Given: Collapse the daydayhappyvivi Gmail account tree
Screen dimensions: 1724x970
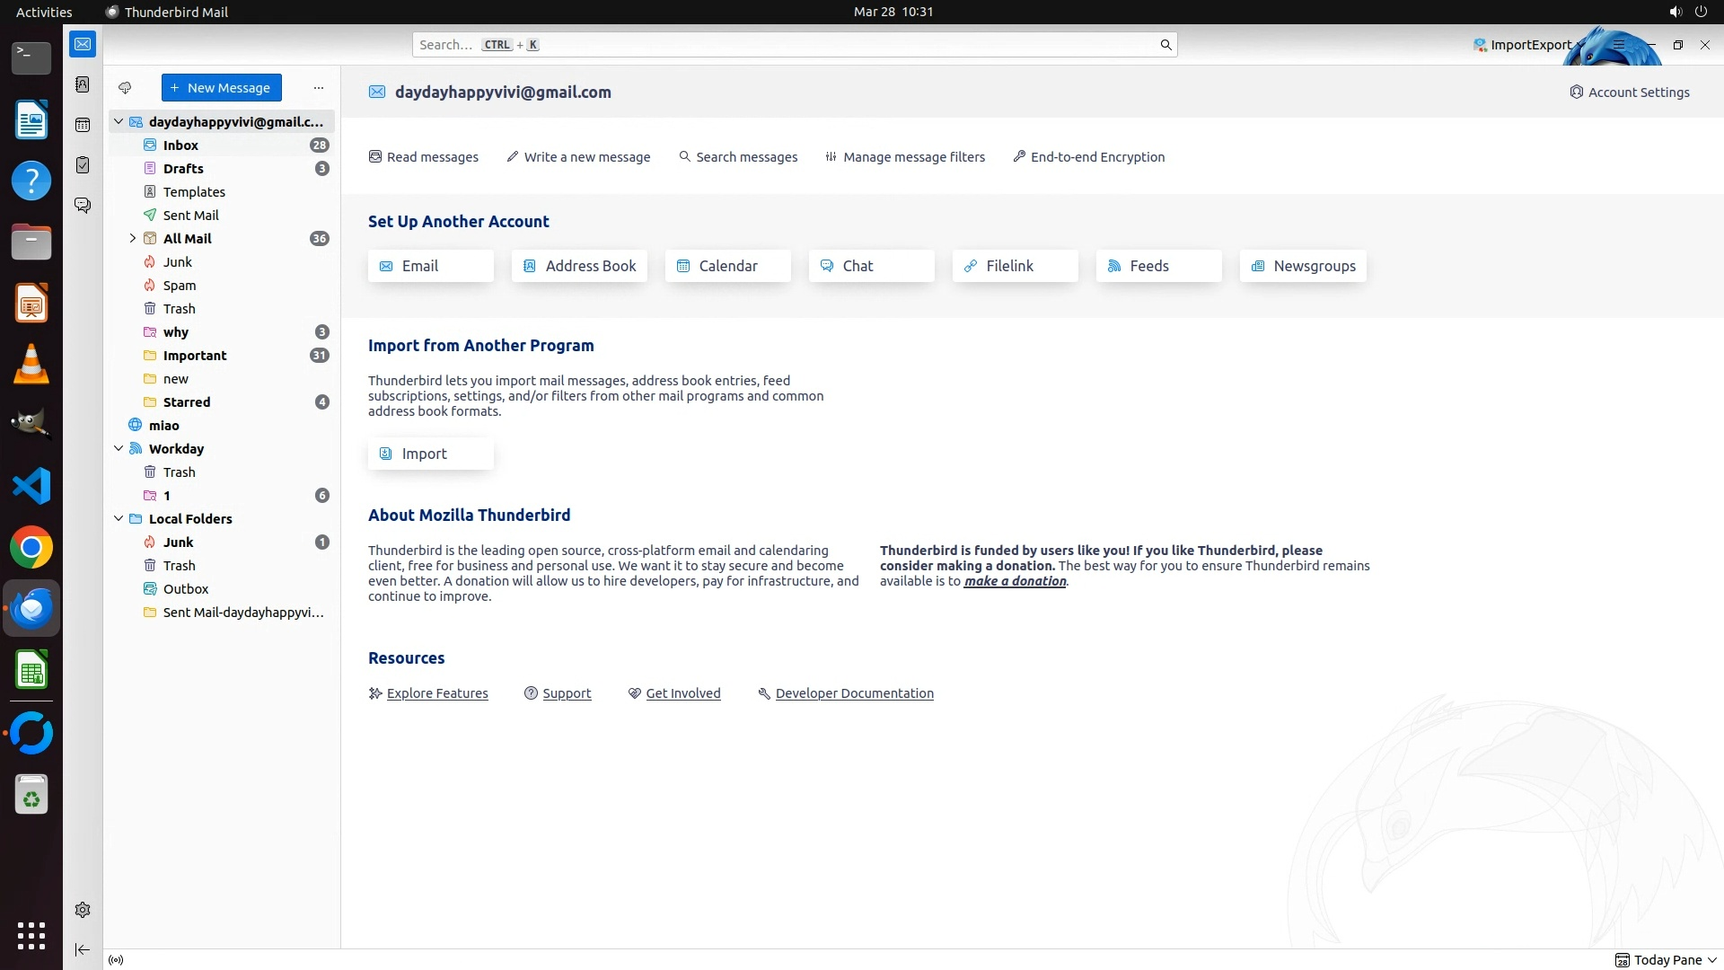Looking at the screenshot, I should [x=119, y=121].
